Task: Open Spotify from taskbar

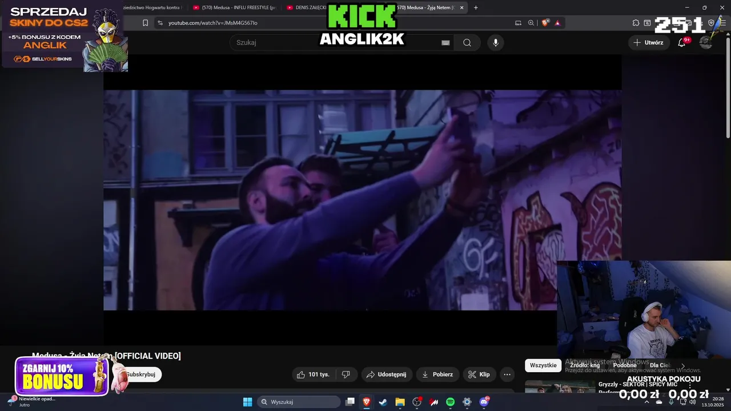Action: pyautogui.click(x=450, y=402)
